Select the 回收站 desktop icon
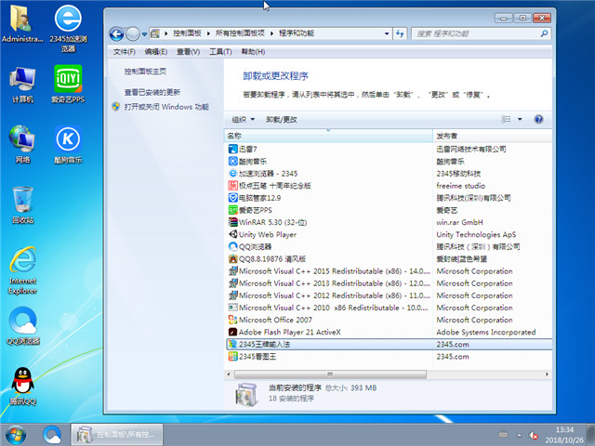Screen dimensions: 595x446 (x=22, y=204)
